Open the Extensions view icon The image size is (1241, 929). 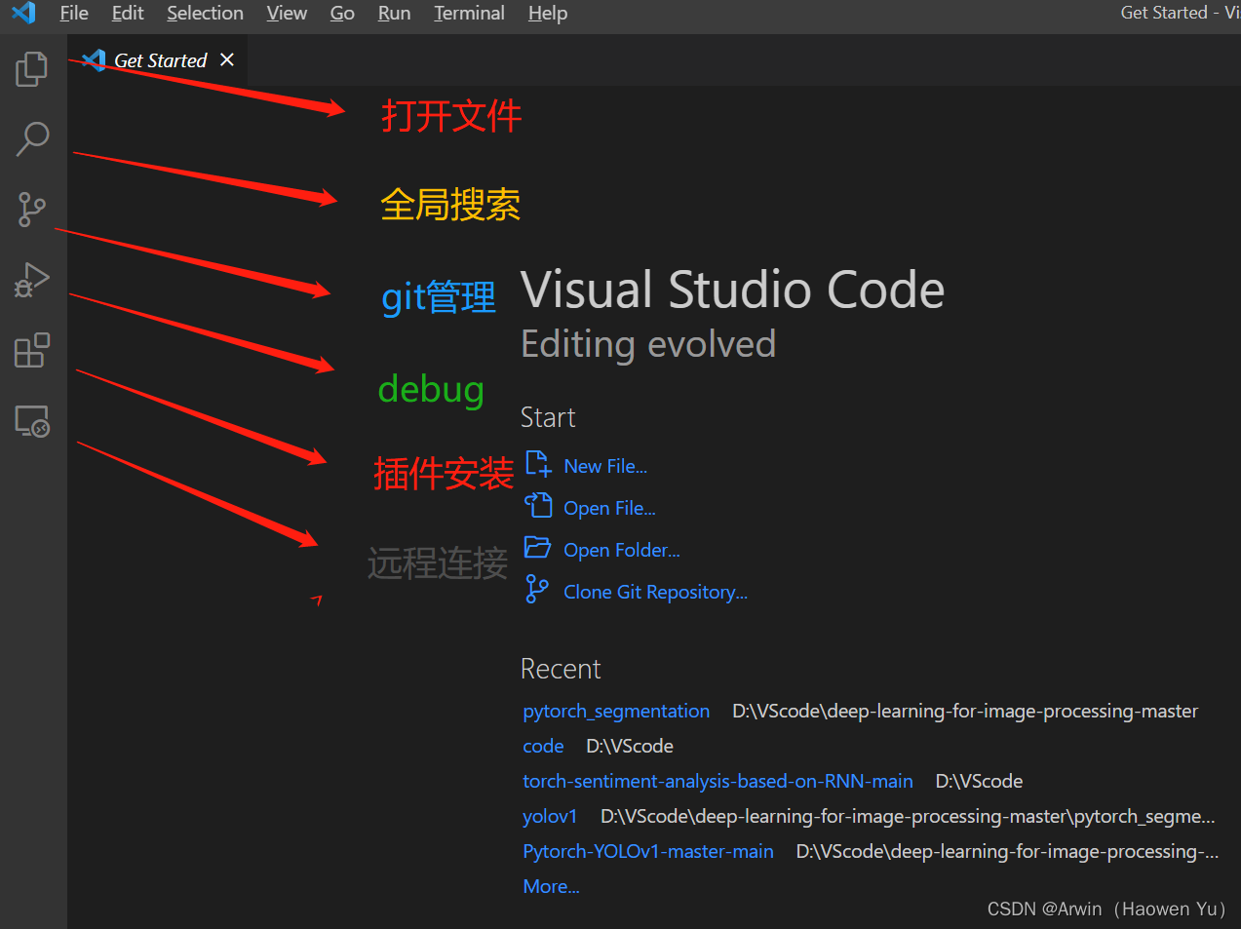pos(32,350)
